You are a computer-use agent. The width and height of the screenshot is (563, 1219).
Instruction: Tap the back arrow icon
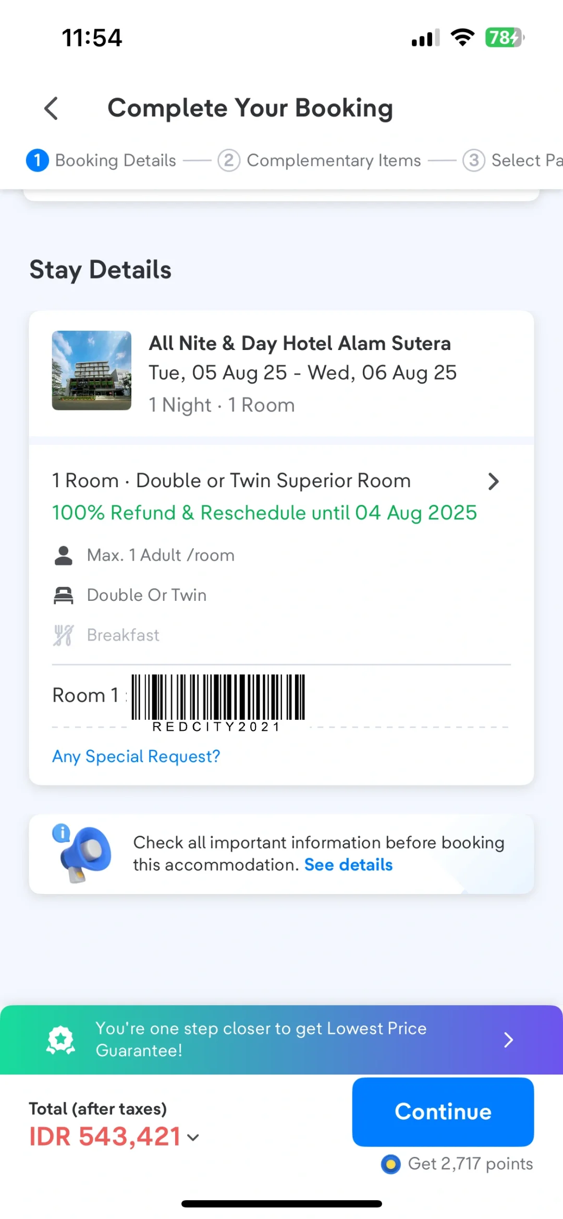pos(51,108)
